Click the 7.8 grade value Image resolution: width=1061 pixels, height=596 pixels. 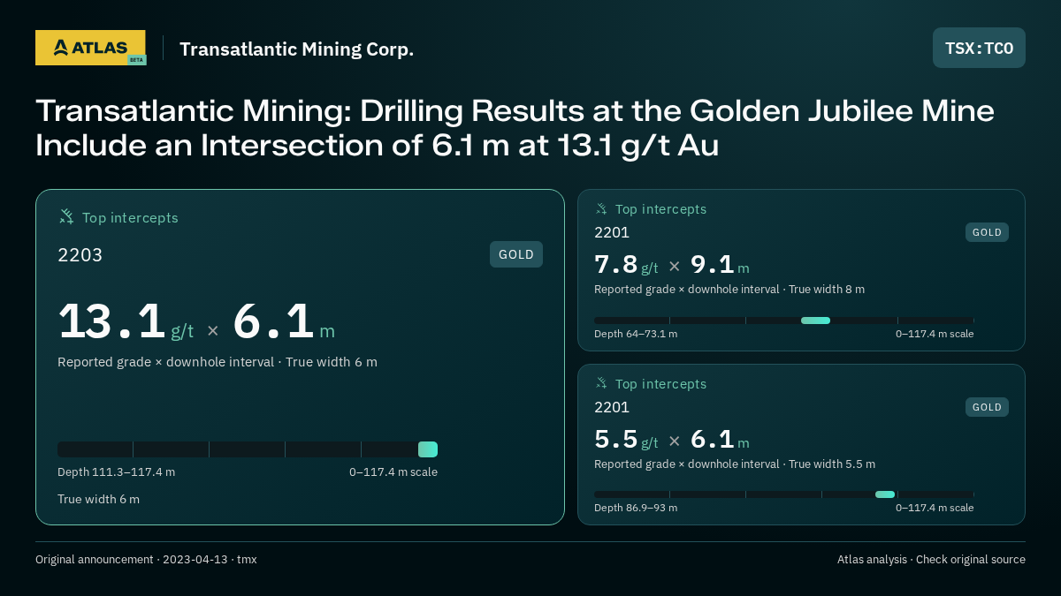(616, 265)
